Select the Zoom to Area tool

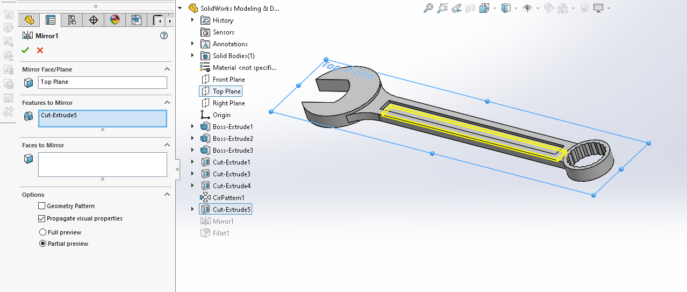pos(442,8)
